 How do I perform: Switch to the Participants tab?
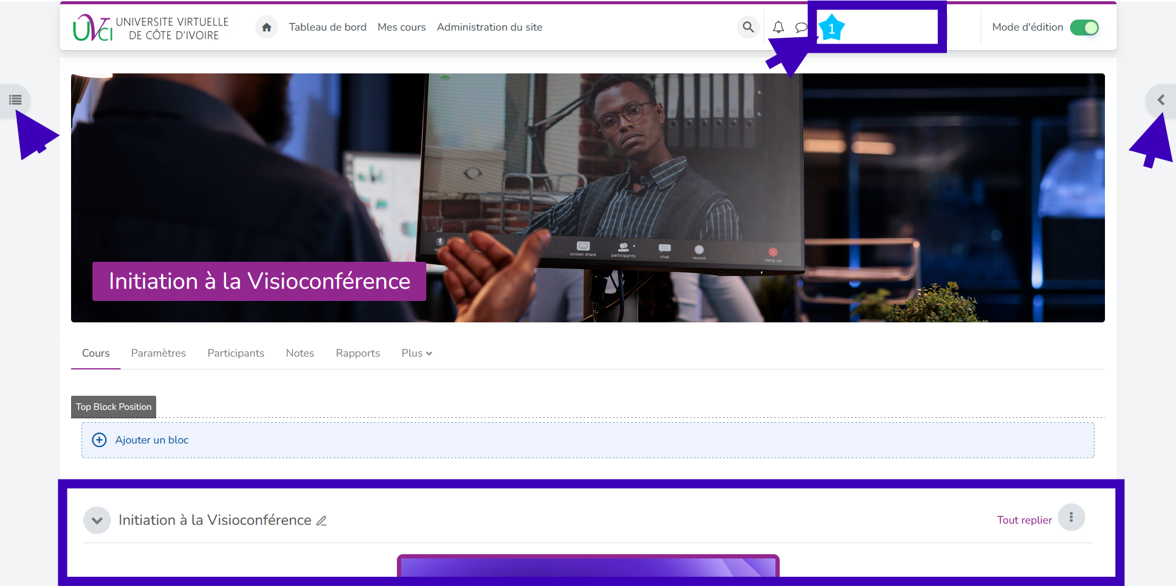[x=236, y=353]
